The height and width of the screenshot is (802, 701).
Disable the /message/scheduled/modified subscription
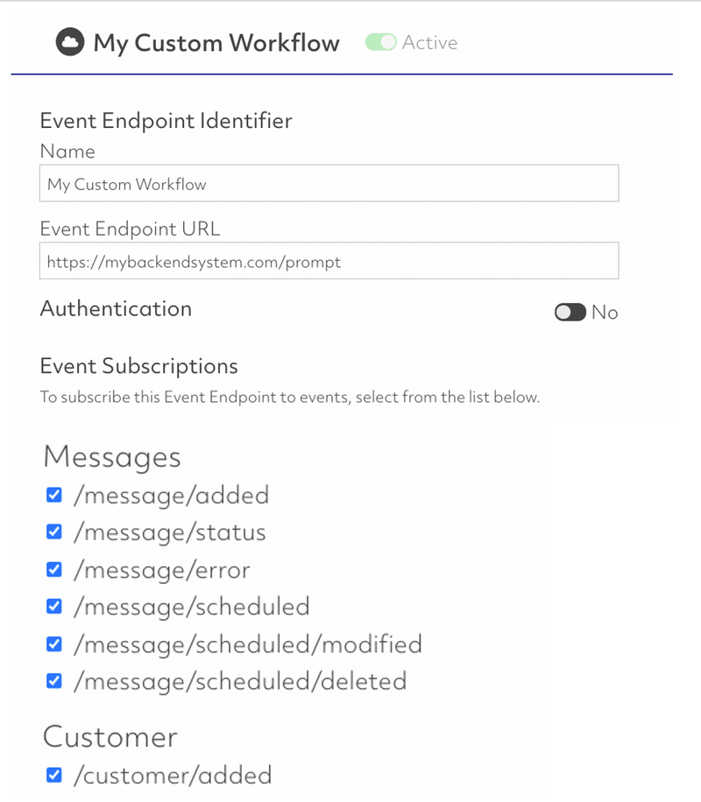[x=53, y=644]
